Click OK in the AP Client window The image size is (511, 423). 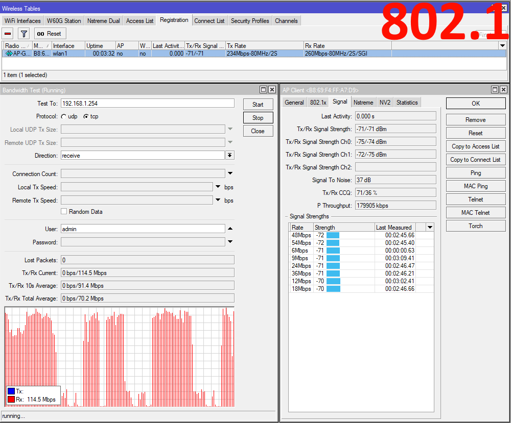point(476,104)
